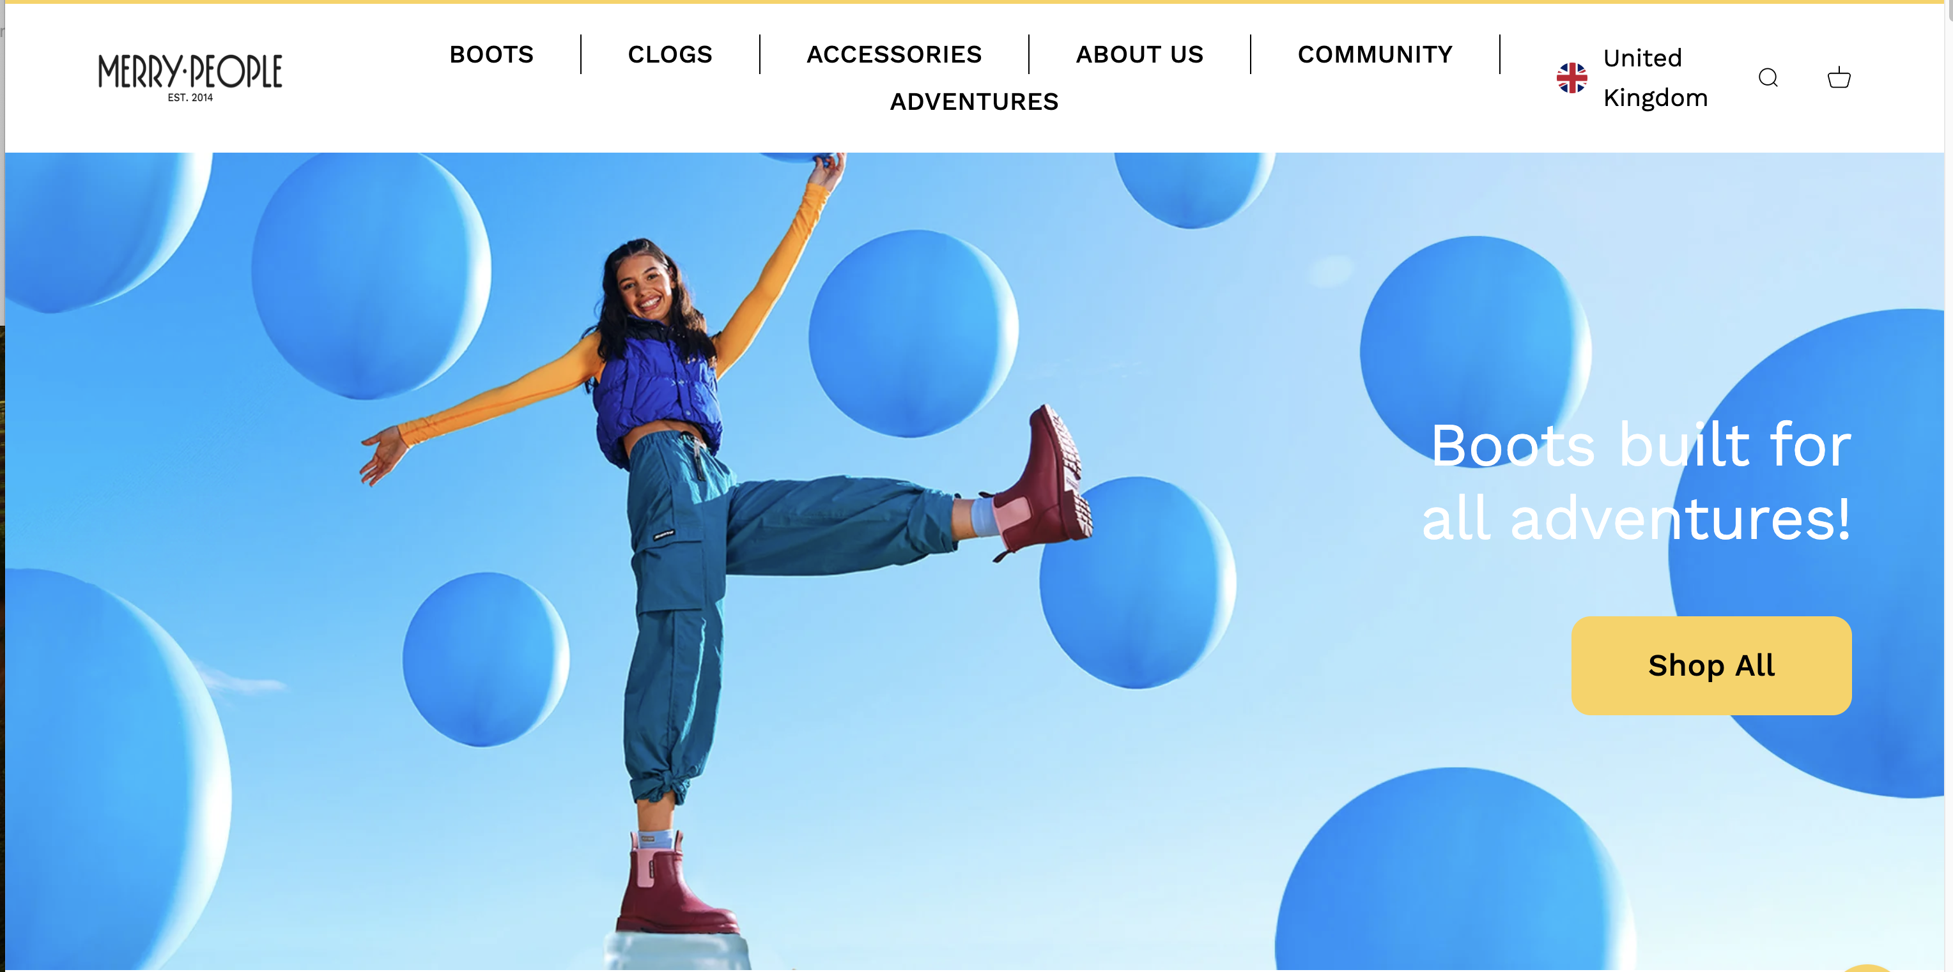The image size is (1953, 972).
Task: Click the yellow Shop All button
Action: (x=1711, y=665)
